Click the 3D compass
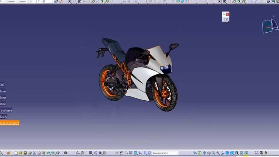Image resolution: width=279 pixels, height=157 pixels. pyautogui.click(x=270, y=26)
